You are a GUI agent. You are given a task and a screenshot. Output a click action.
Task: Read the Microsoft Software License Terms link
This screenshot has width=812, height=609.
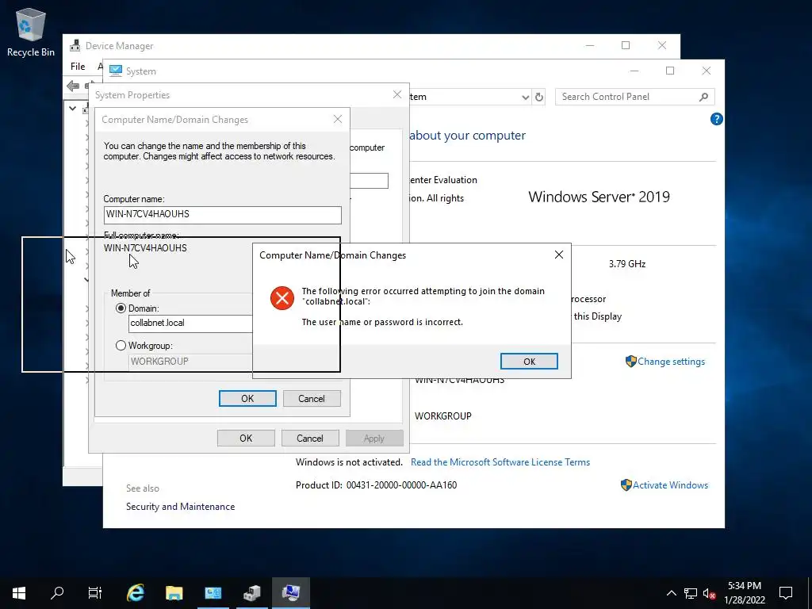tap(500, 462)
